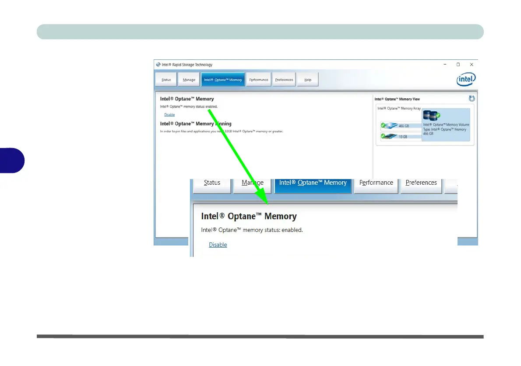Click the enlarged Disable link
521x366 pixels.
(x=218, y=245)
